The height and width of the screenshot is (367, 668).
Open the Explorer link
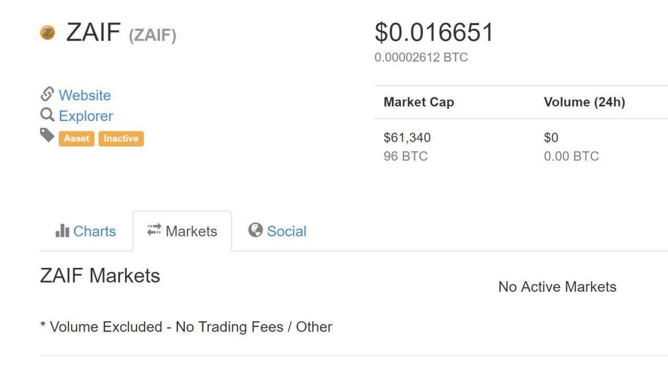[x=86, y=116]
